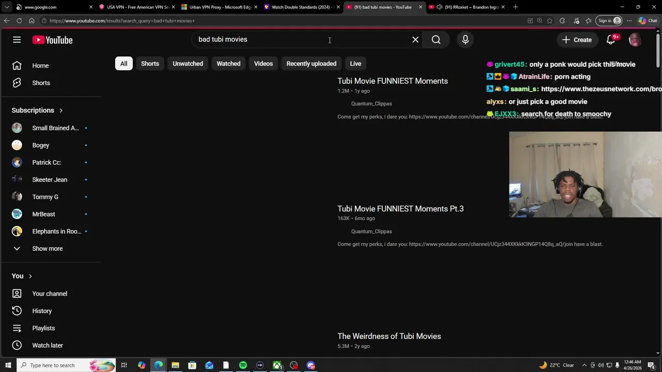Image resolution: width=662 pixels, height=372 pixels.
Task: Select the Videos filter chip
Action: tap(263, 64)
